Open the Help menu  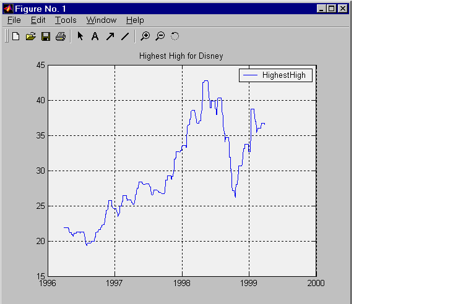(135, 20)
